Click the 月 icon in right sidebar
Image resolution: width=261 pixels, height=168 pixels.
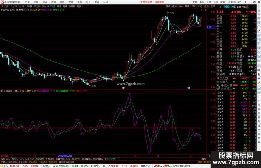259,126
